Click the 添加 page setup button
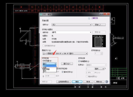The image size is (133, 97). [x=99, y=25]
